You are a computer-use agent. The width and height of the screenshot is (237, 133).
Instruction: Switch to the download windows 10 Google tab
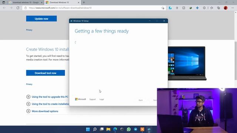point(26,3)
